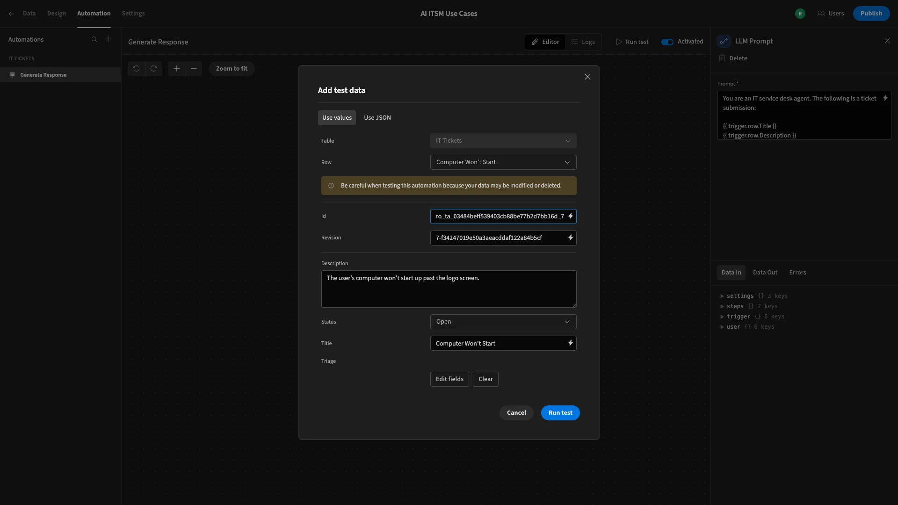Switch to the Data Out tab
The height and width of the screenshot is (505, 898).
pyautogui.click(x=765, y=273)
